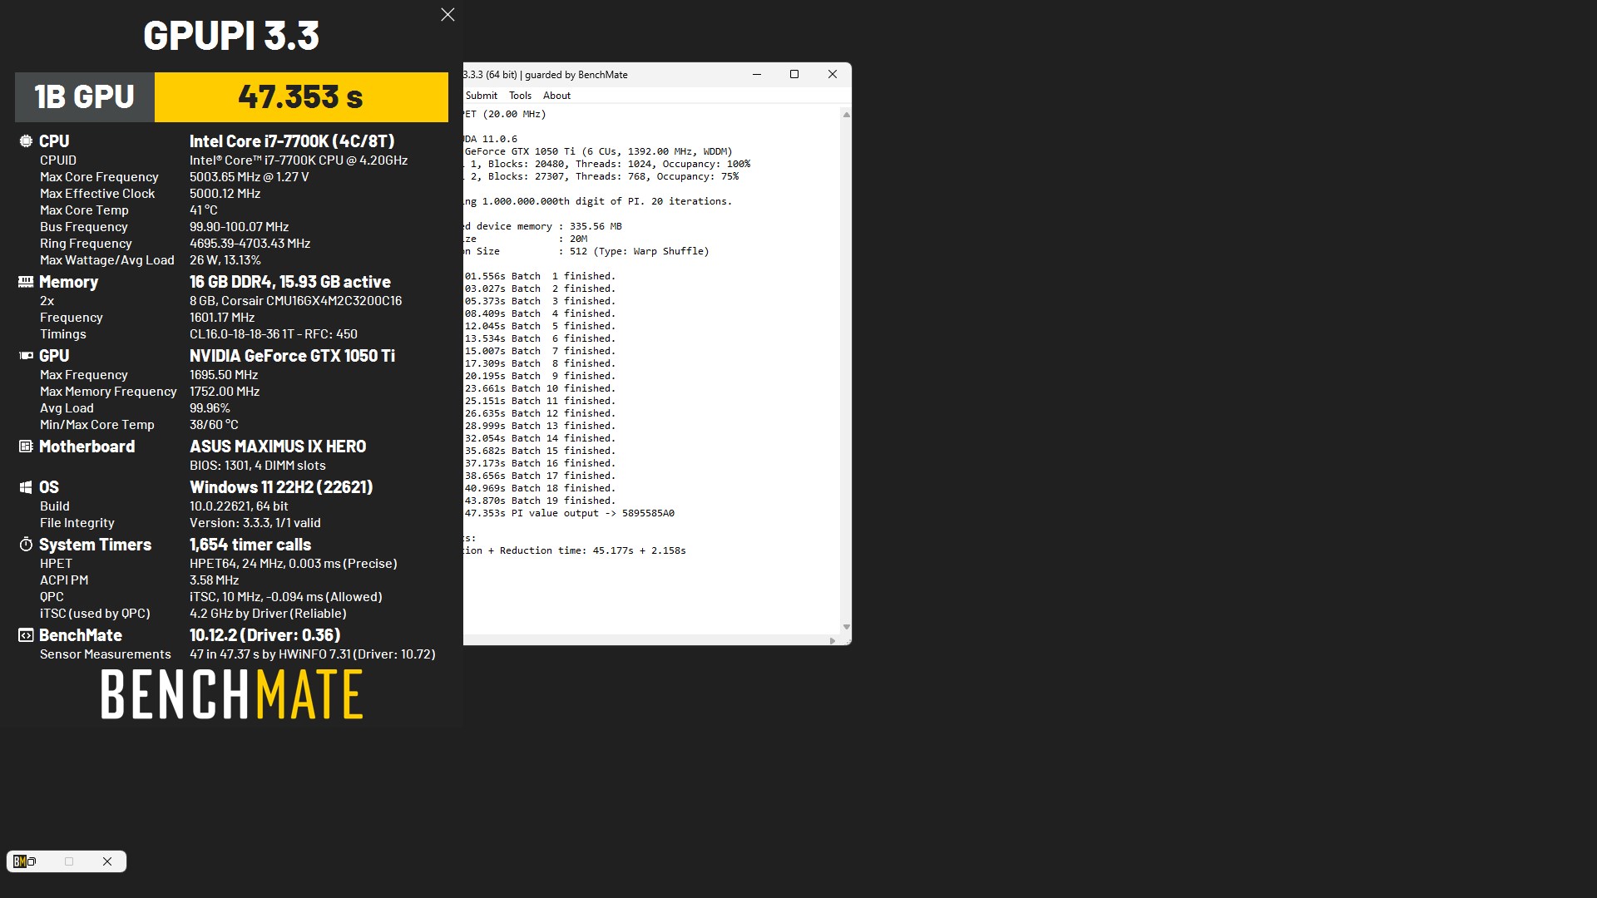Click the Bus Frequency 99.90-100.07 MHz value

[240, 227]
